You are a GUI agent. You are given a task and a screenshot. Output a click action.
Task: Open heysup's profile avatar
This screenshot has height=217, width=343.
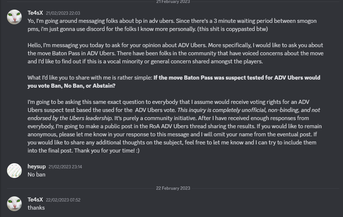pyautogui.click(x=14, y=171)
